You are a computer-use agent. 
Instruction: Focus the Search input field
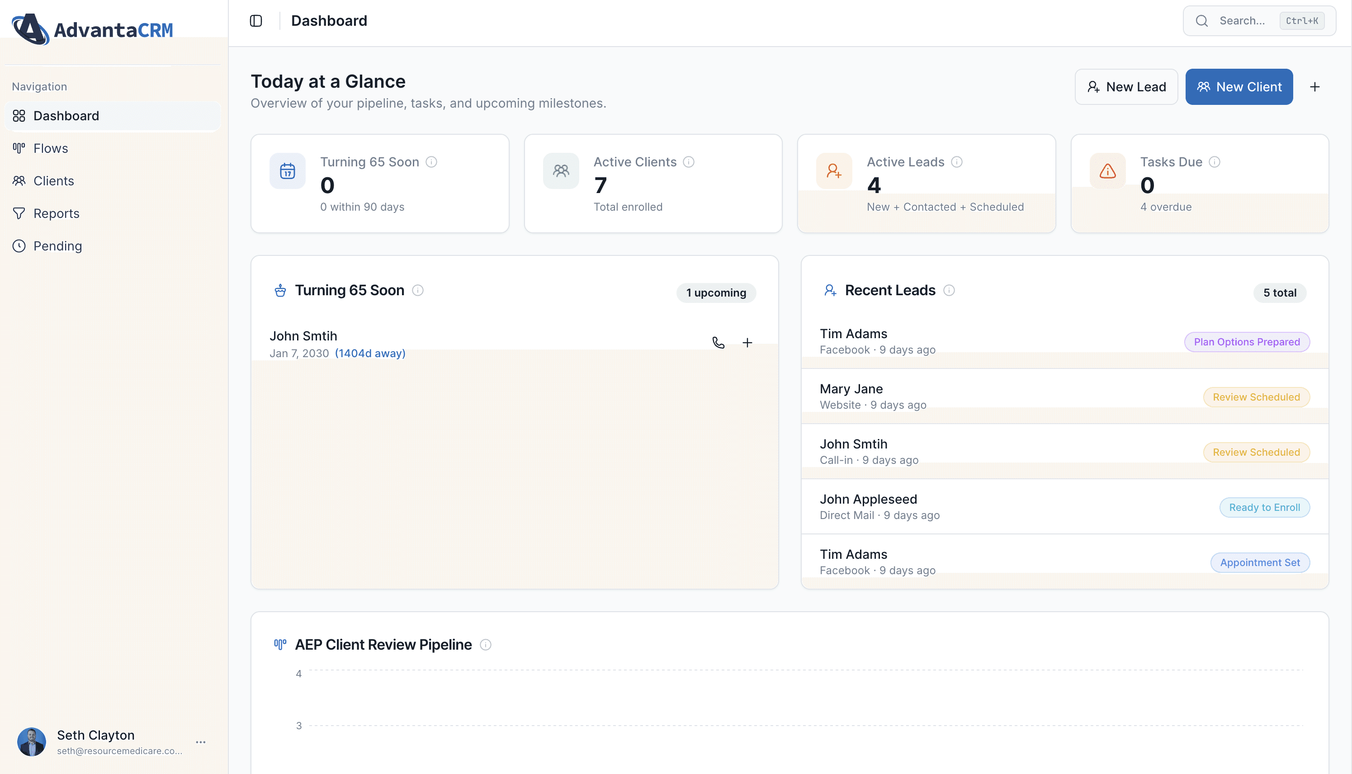[x=1241, y=21]
